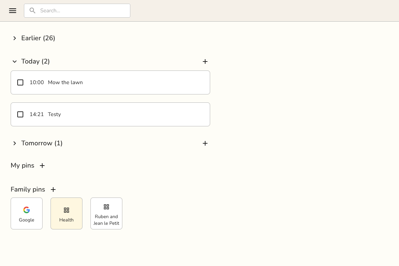This screenshot has width=399, height=266.
Task: Add a new pin under My pins
Action: (42, 166)
